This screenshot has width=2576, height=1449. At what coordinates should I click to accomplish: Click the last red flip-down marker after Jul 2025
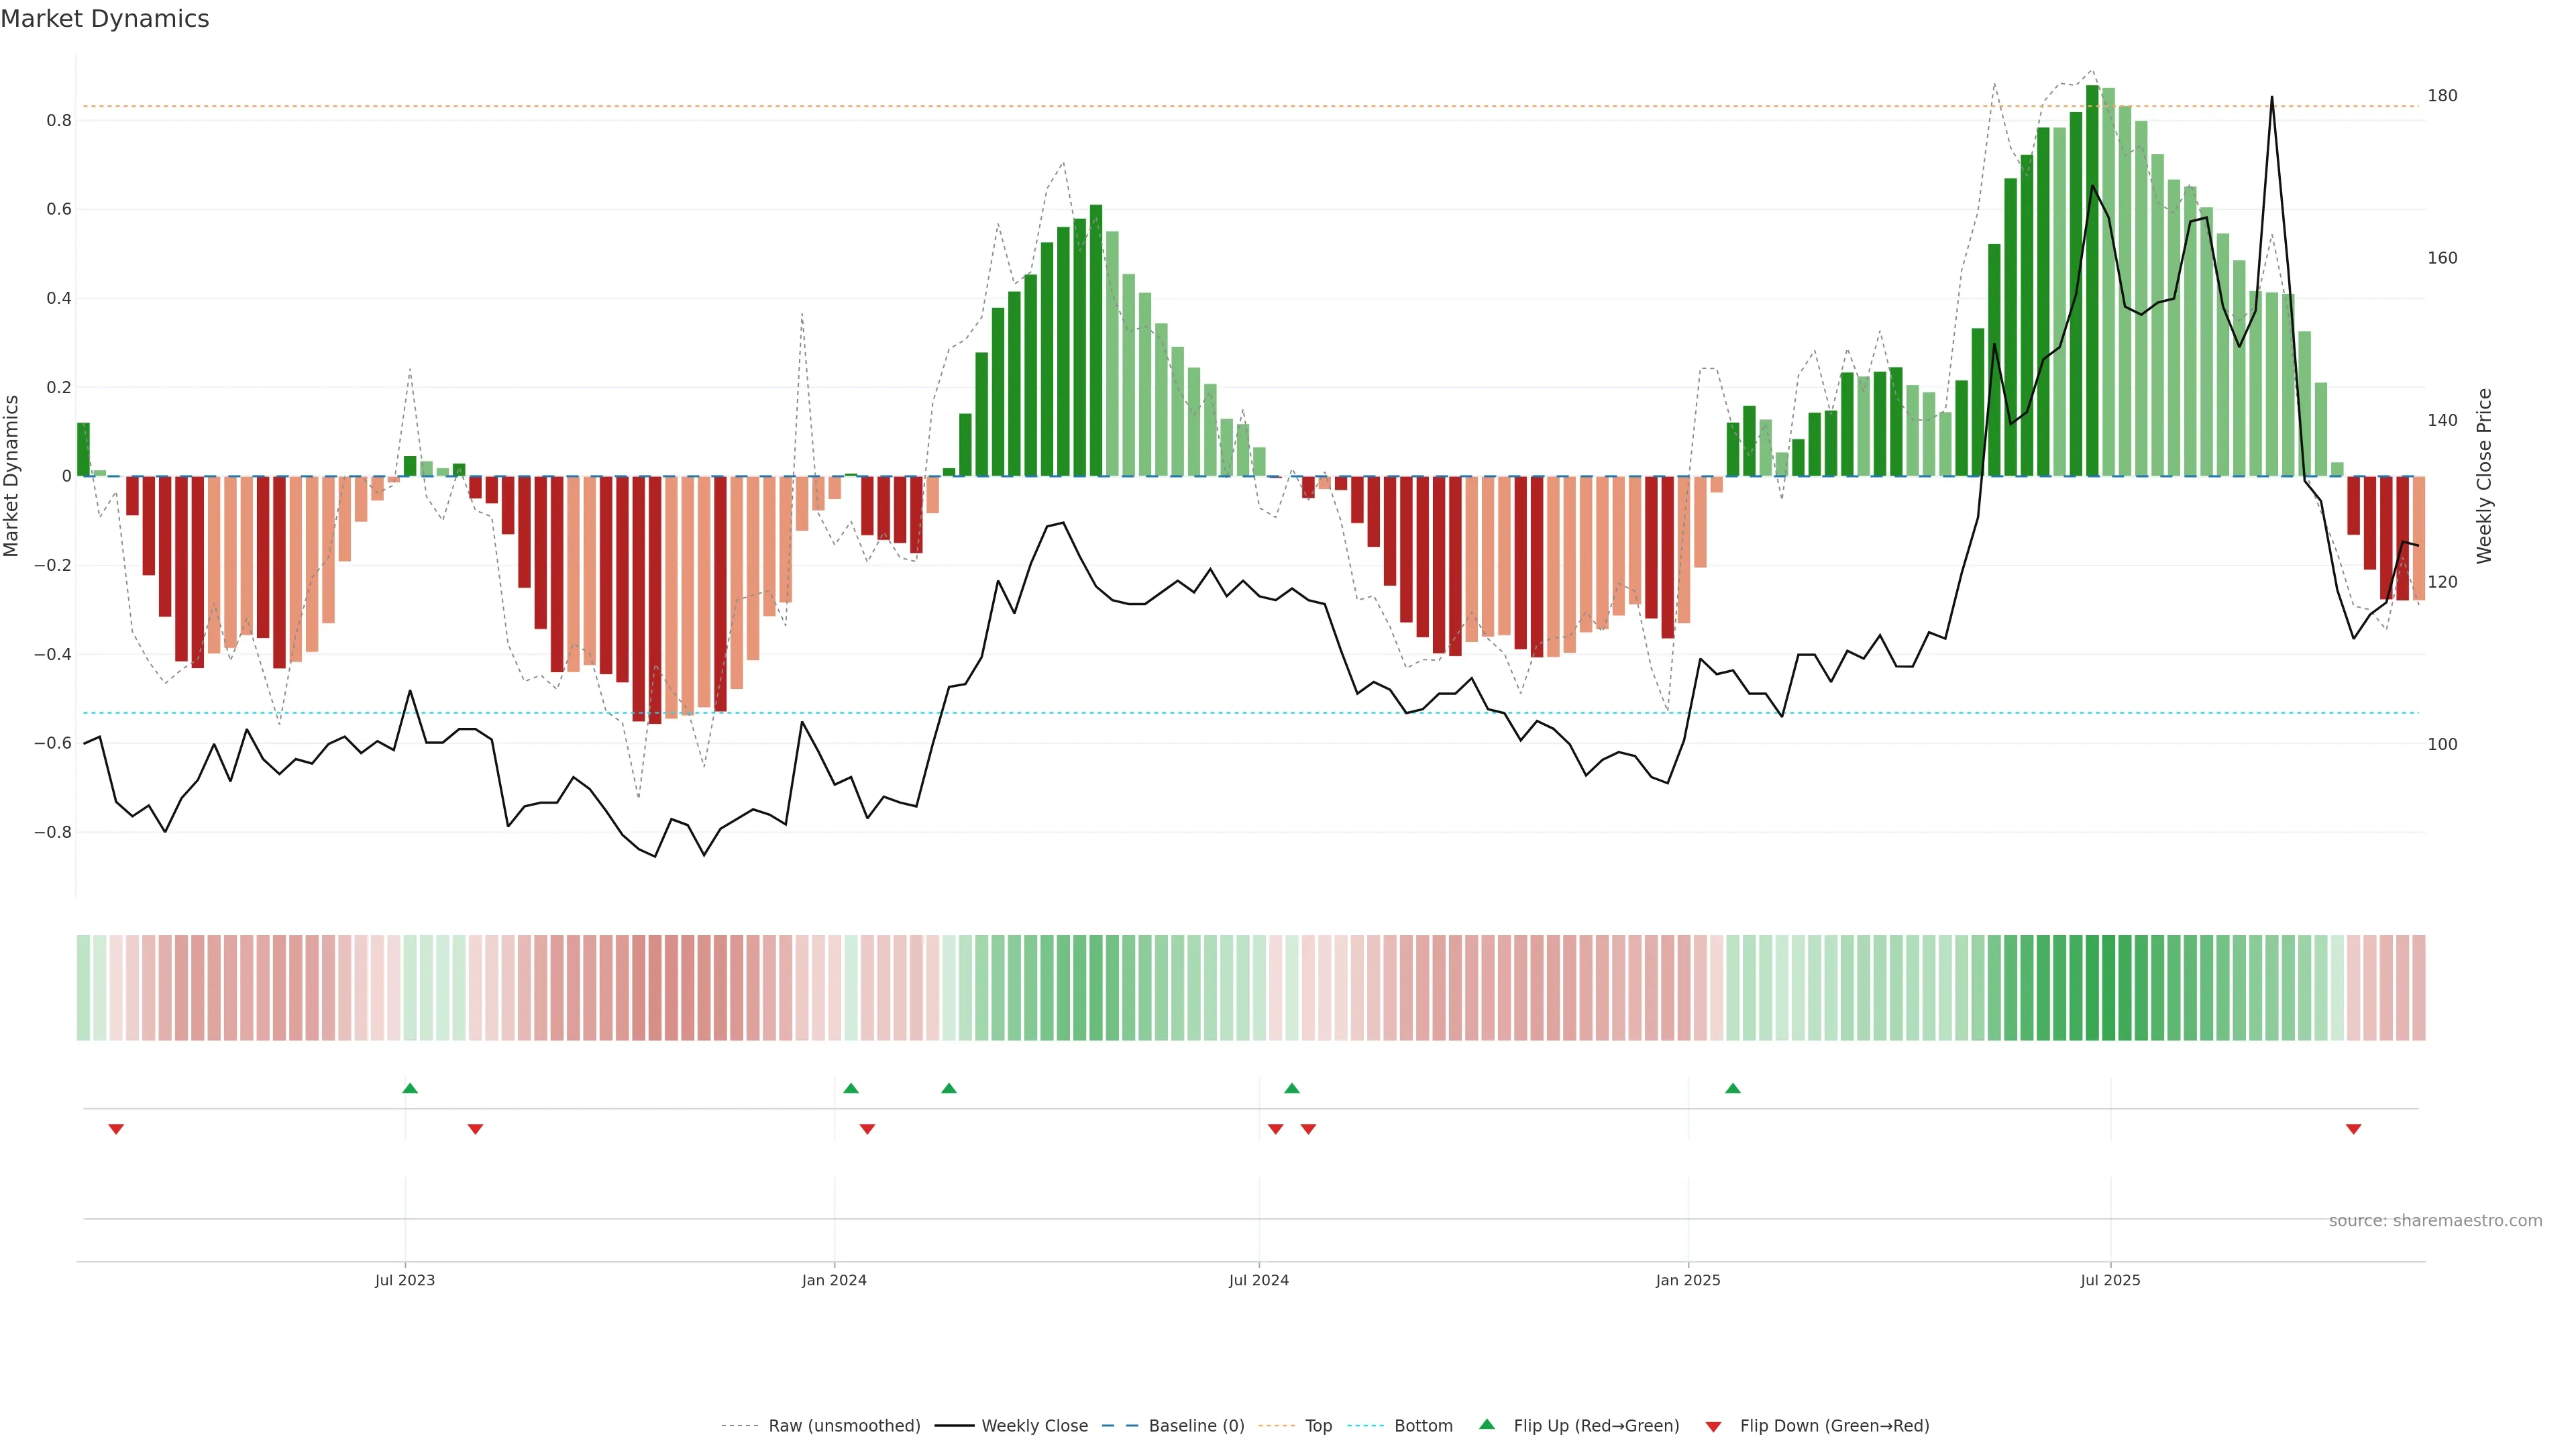2353,1129
